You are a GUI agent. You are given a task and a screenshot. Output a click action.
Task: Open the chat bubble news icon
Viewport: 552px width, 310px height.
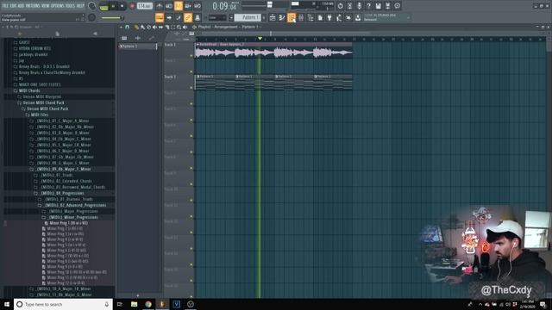[398, 6]
